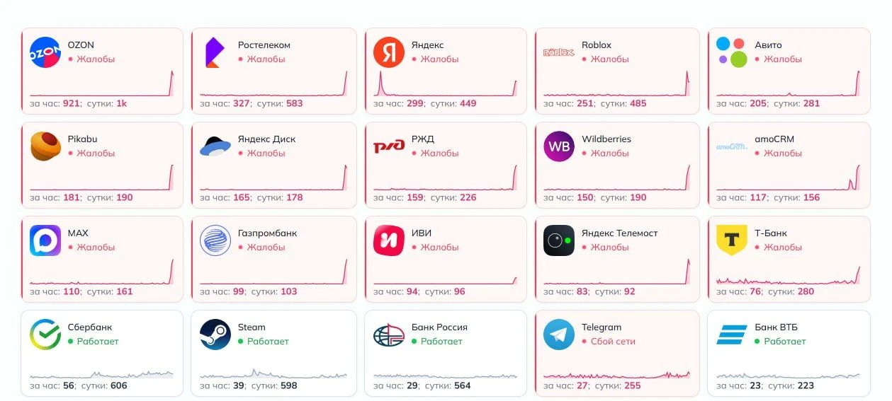
Task: Select the Яндекс red logo icon
Action: (389, 52)
